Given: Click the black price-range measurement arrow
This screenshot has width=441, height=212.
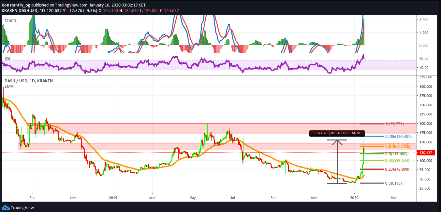Looking at the screenshot, I should 337,161.
